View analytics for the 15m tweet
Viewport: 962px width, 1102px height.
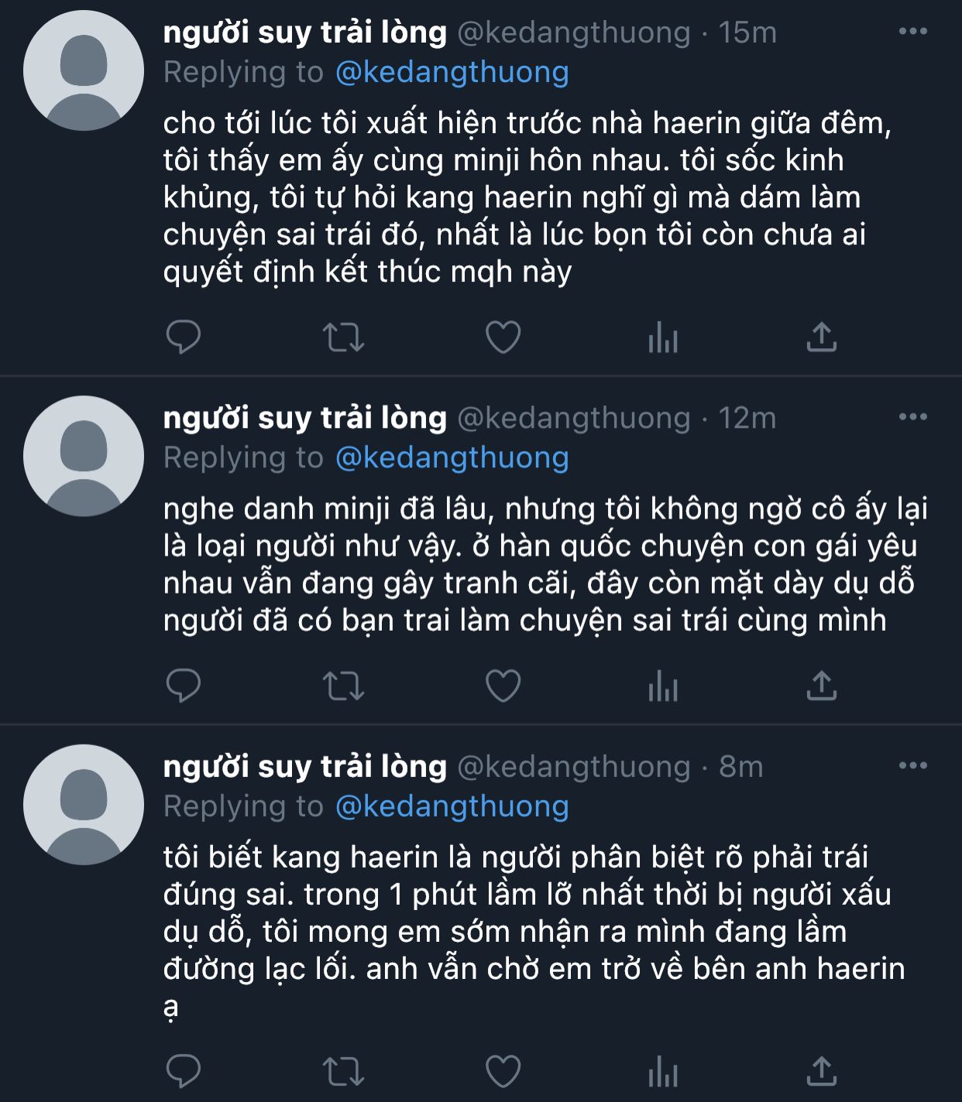[663, 337]
